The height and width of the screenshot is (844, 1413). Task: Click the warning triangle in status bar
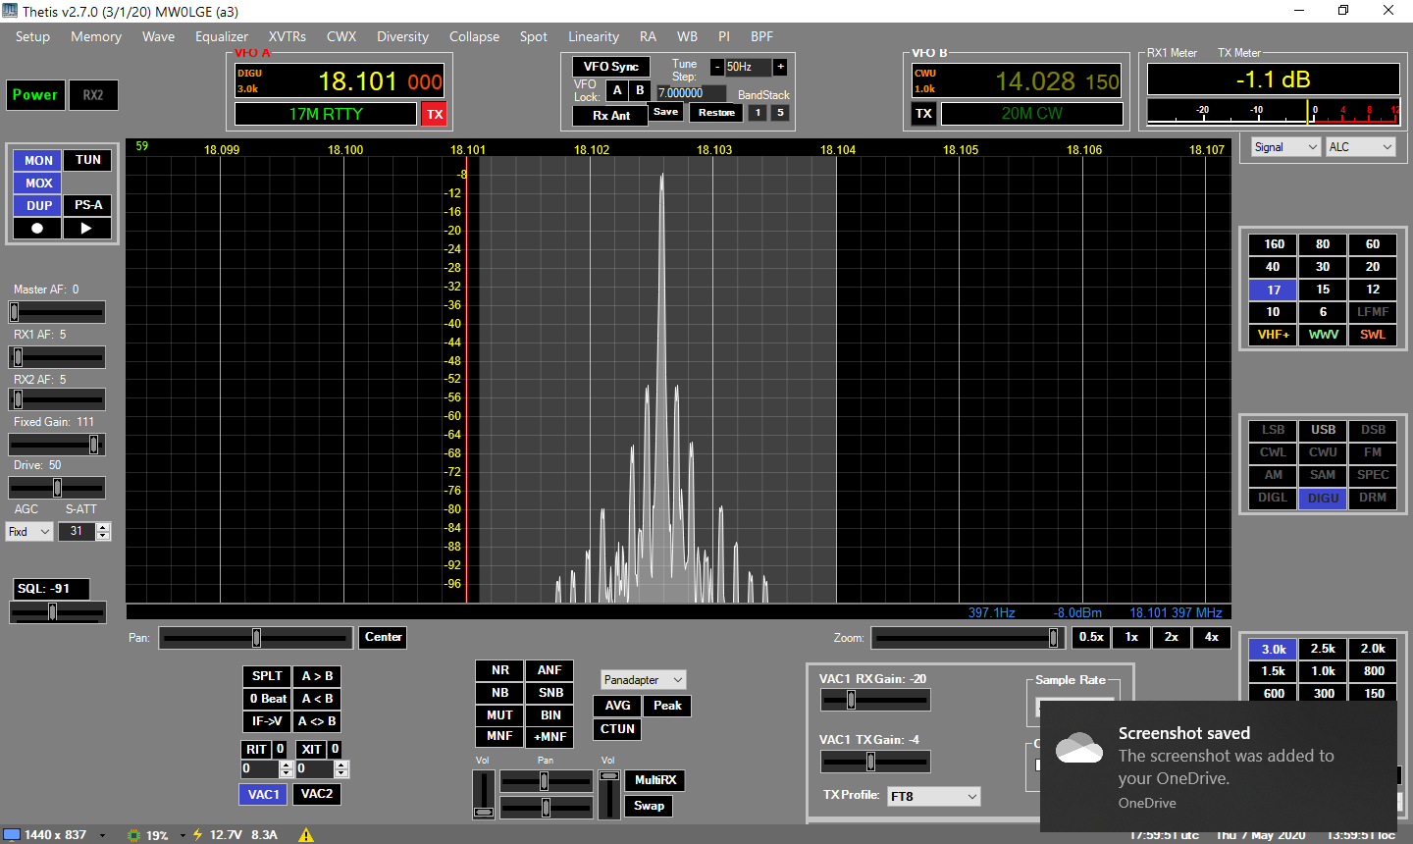pos(306,835)
